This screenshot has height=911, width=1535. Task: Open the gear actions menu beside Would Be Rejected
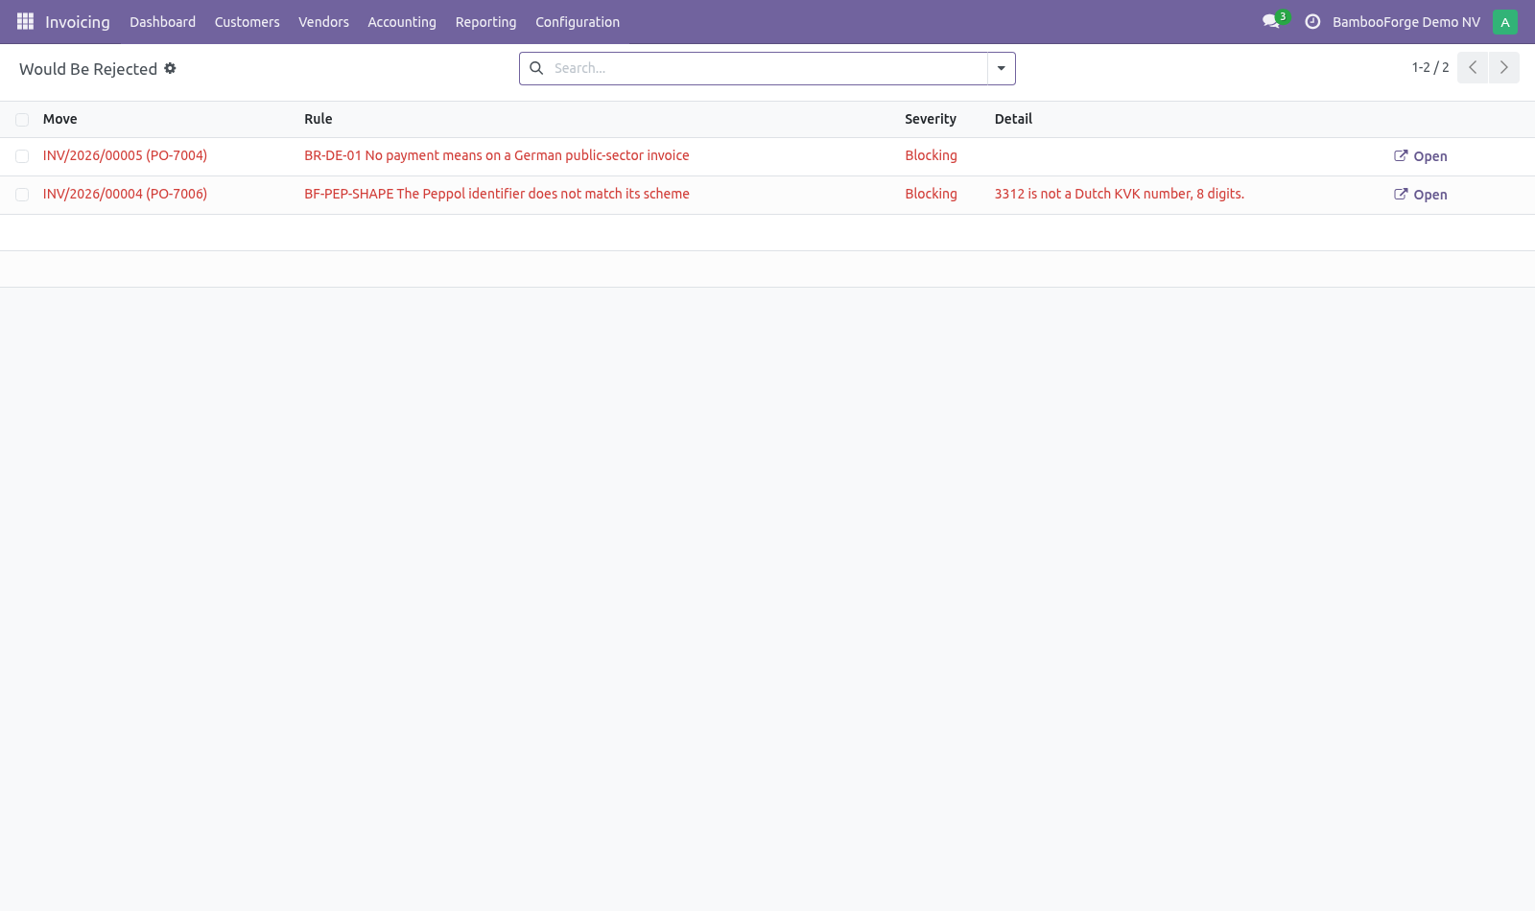(x=170, y=68)
